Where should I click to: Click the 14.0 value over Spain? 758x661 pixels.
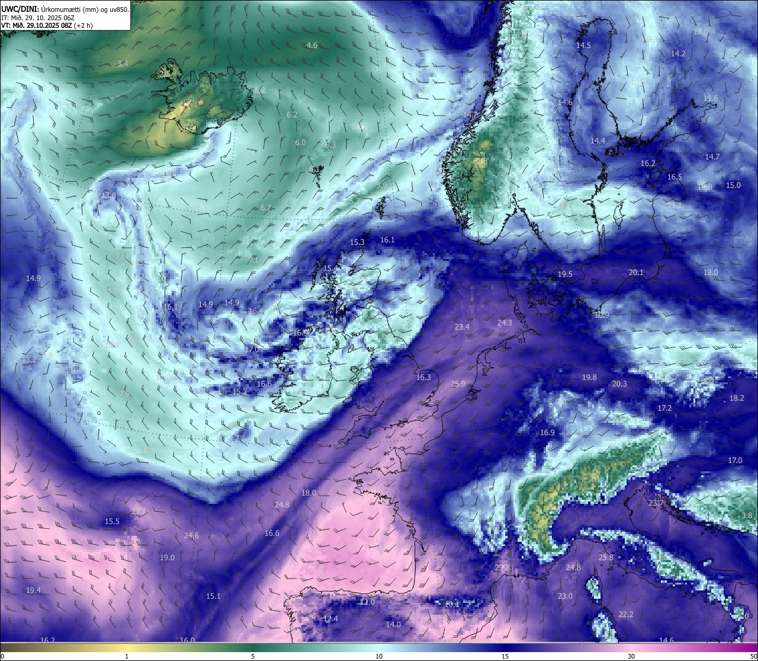393,625
